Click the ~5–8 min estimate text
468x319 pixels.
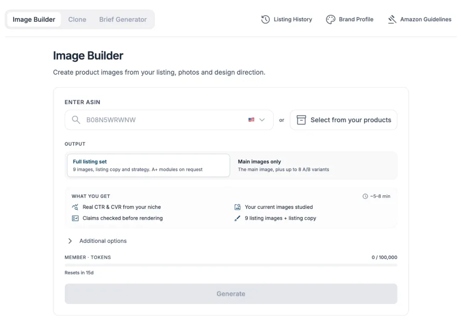click(x=380, y=196)
